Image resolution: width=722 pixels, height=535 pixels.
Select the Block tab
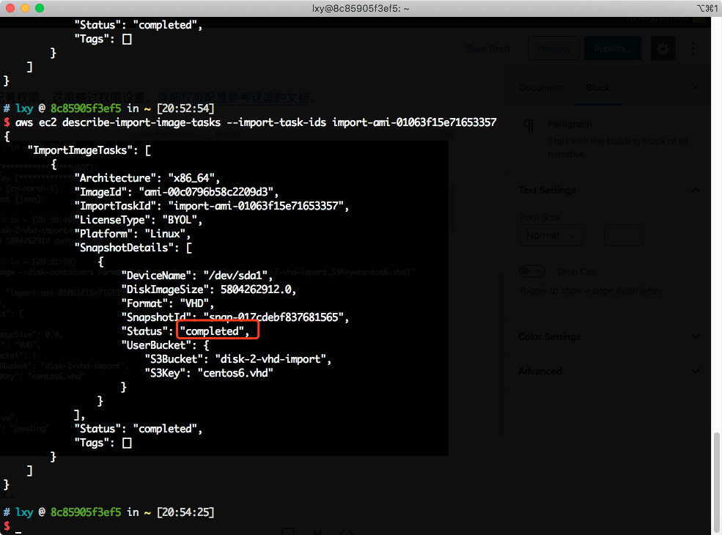[x=597, y=88]
